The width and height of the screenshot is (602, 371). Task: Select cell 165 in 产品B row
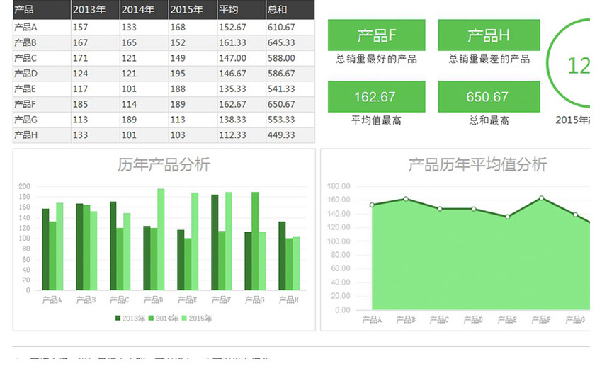coord(144,42)
